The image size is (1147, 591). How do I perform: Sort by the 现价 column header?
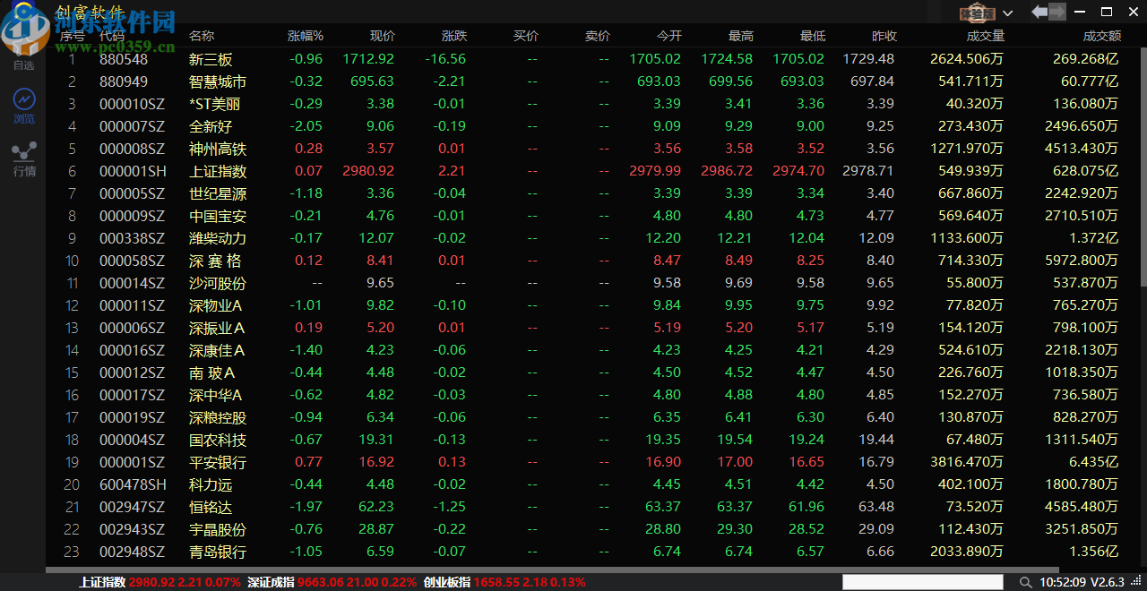coord(382,36)
